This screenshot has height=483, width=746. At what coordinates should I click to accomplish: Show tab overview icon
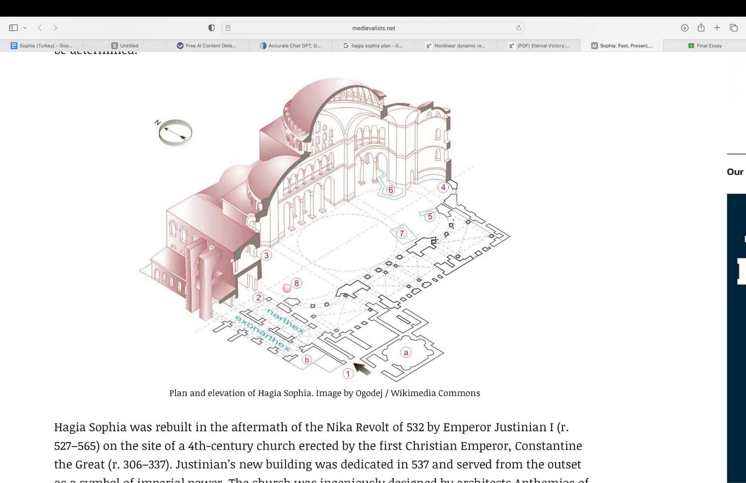tap(734, 28)
